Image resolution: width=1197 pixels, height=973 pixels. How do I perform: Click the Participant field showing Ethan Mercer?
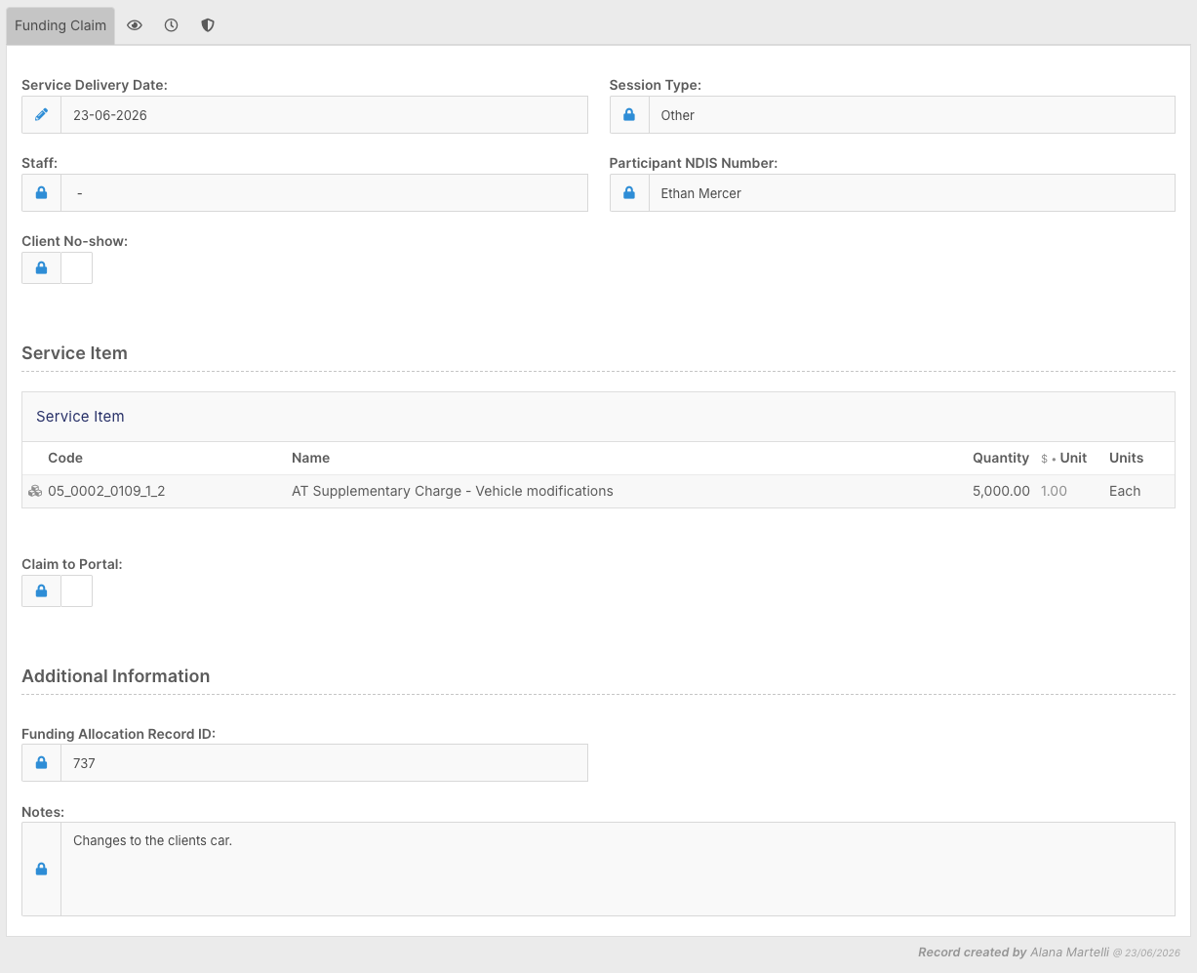912,193
